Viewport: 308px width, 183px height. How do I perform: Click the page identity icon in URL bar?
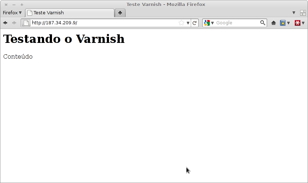(x=26, y=23)
